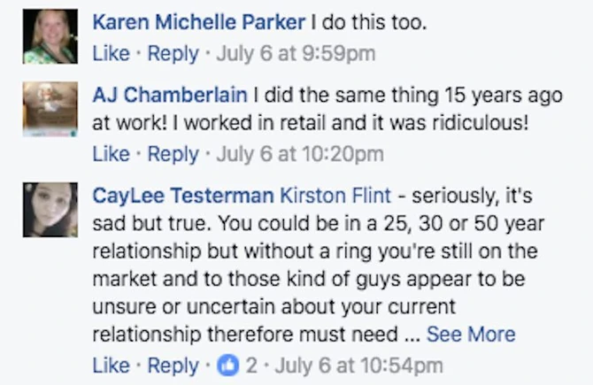Reply to Karen Michelle Parker's comment
Image resolution: width=593 pixels, height=385 pixels.
click(x=173, y=53)
